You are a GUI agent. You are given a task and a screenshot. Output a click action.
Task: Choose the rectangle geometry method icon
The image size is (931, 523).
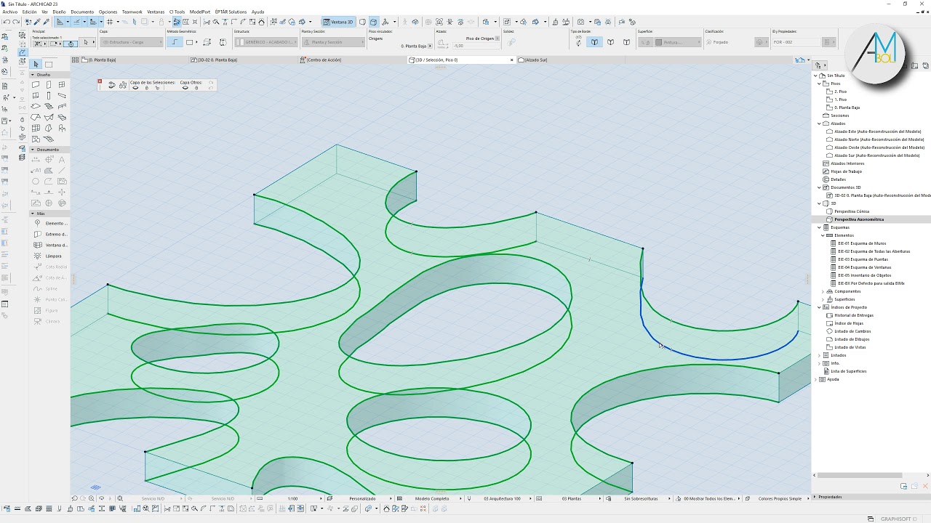pos(191,42)
